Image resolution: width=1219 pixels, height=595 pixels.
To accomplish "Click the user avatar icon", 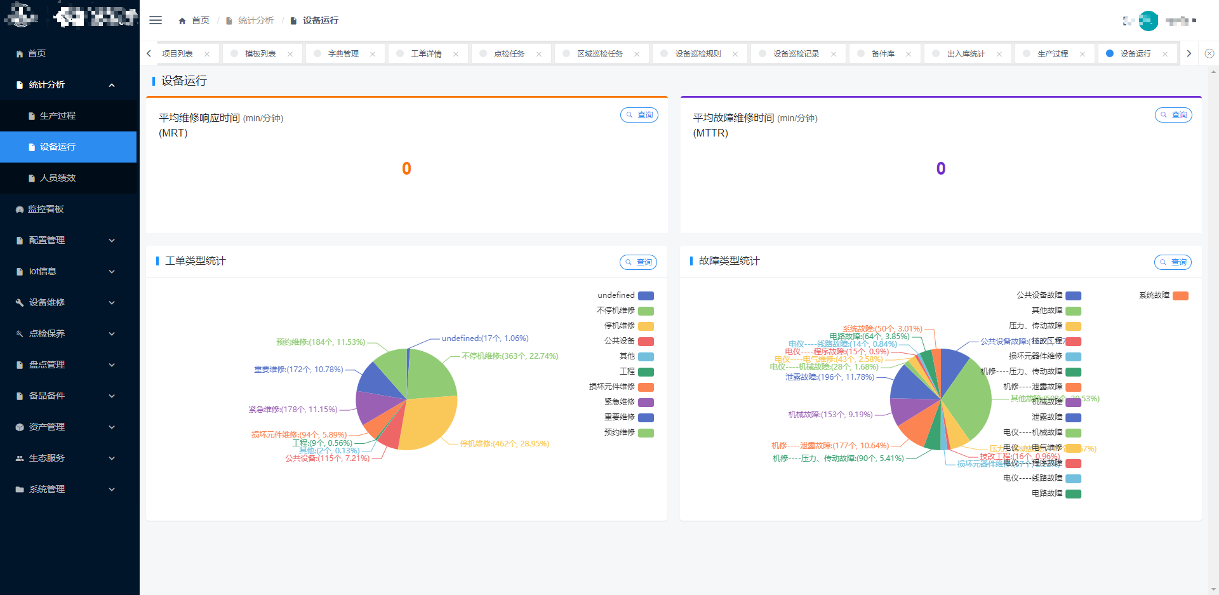I will (x=1148, y=21).
